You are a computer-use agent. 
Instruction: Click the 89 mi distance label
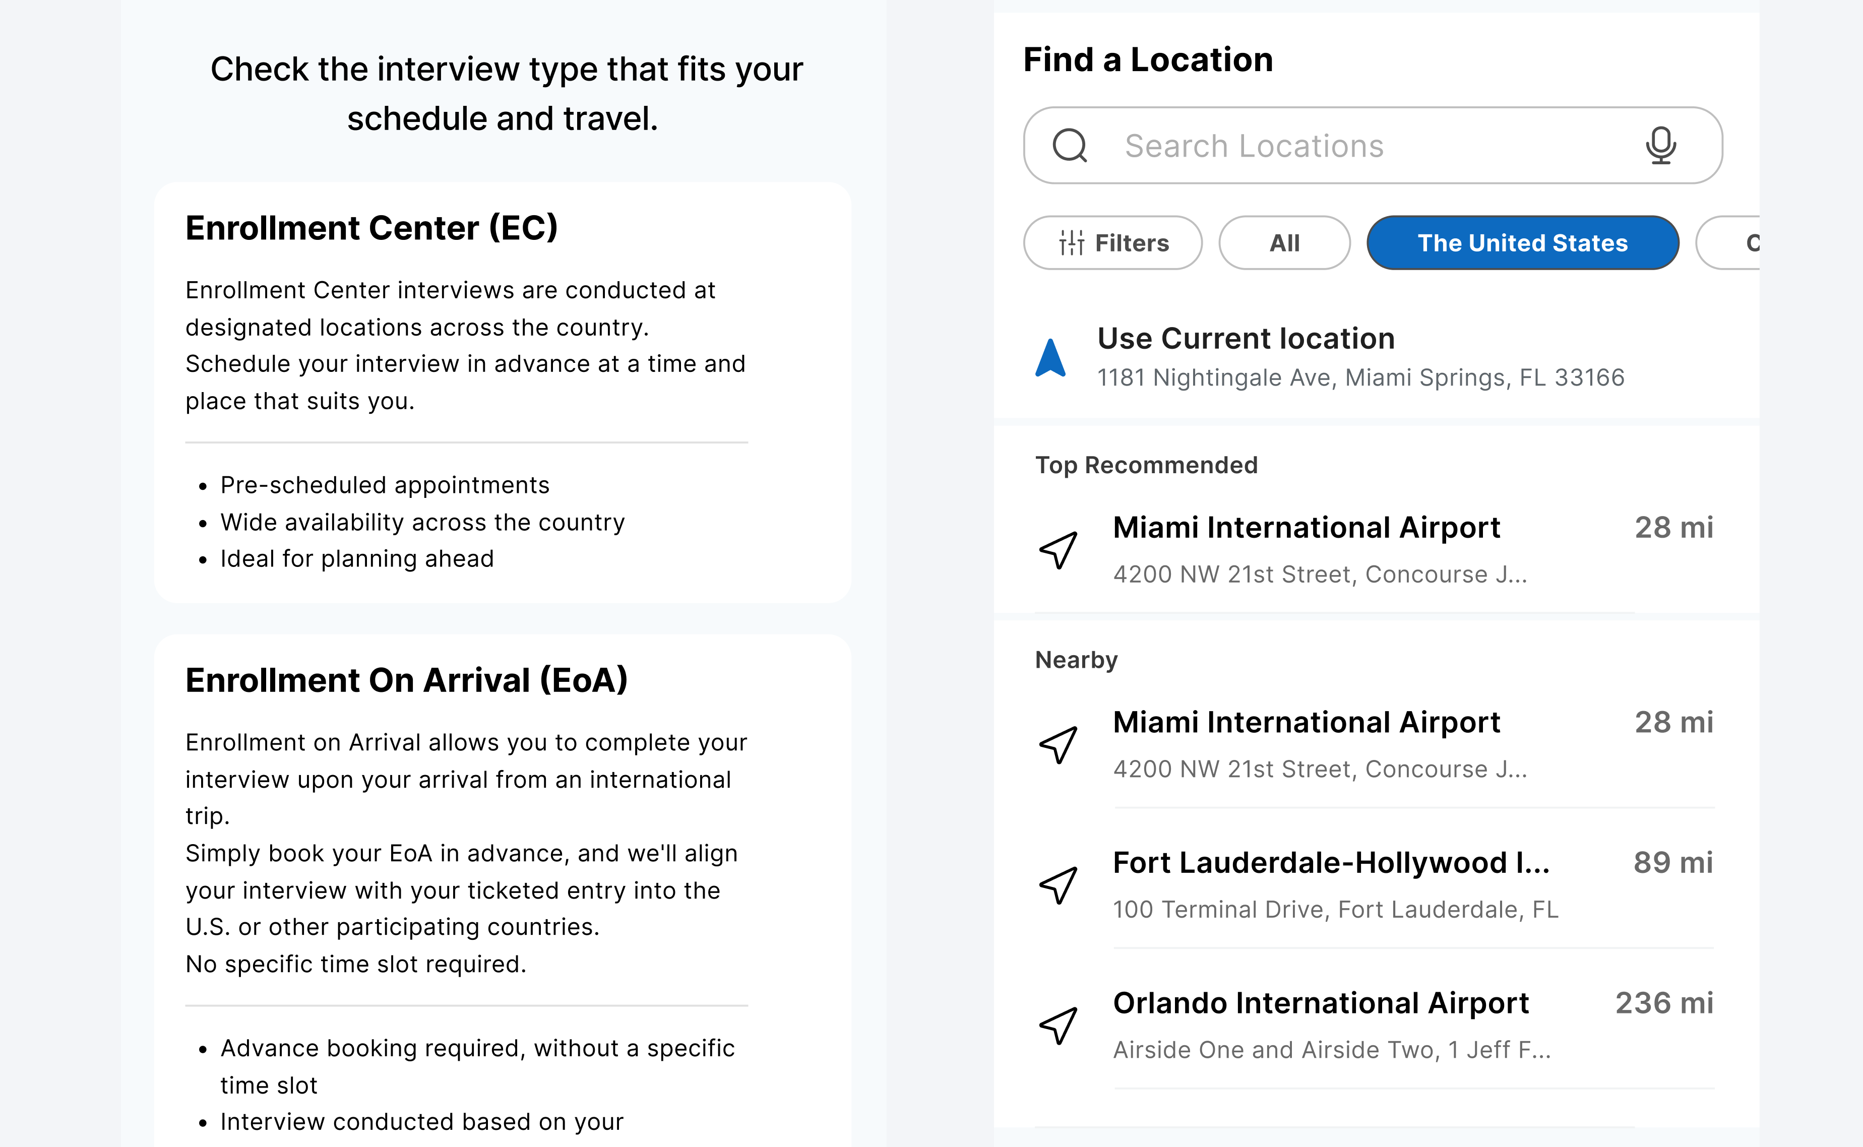coord(1673,863)
